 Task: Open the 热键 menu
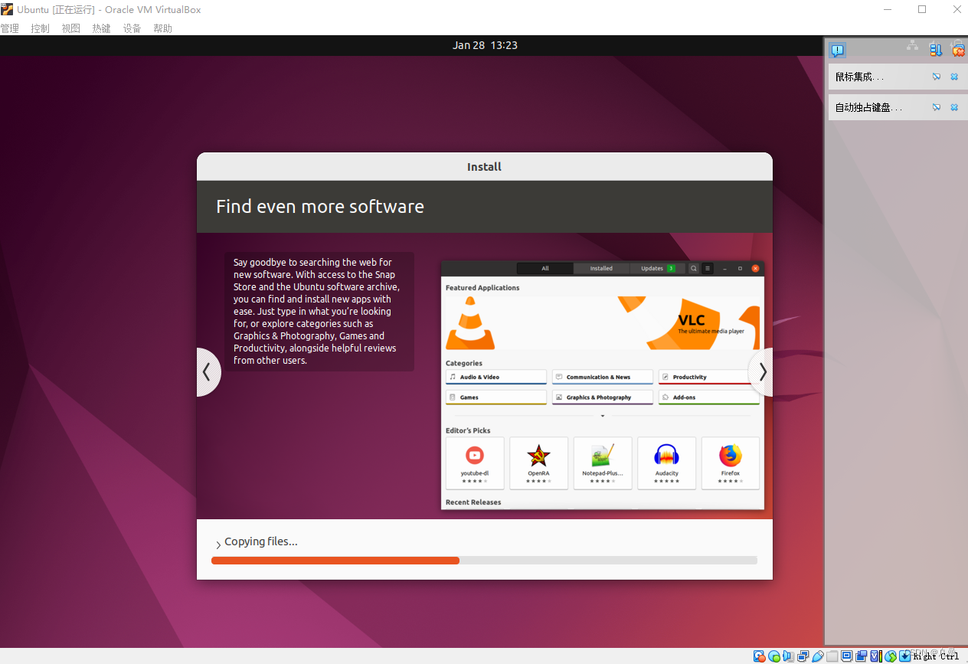tap(101, 28)
